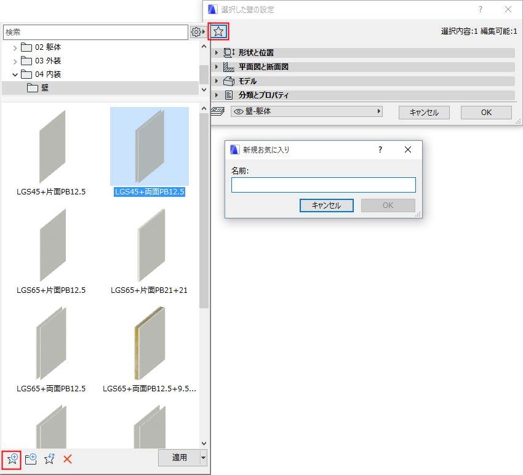Expand the 02 躯体 folder

point(14,47)
